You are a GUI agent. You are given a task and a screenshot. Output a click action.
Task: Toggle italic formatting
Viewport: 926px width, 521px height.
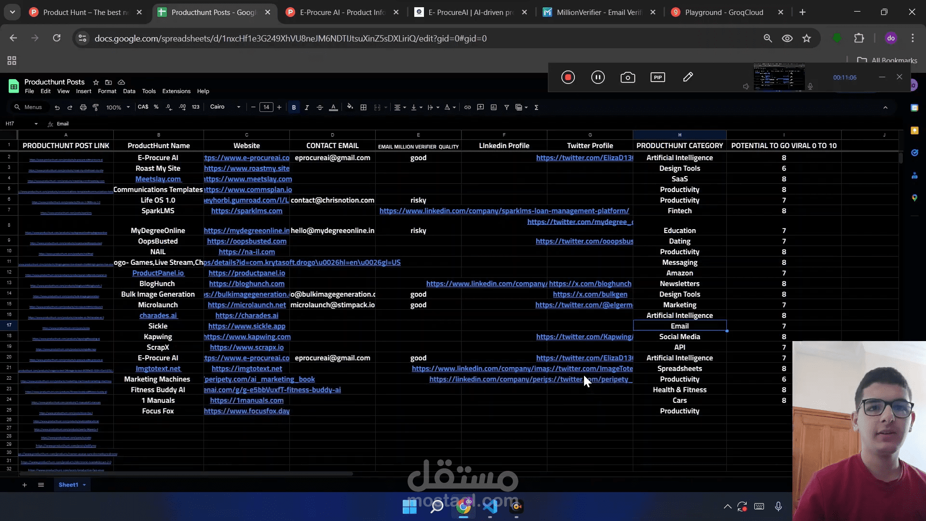(x=307, y=107)
